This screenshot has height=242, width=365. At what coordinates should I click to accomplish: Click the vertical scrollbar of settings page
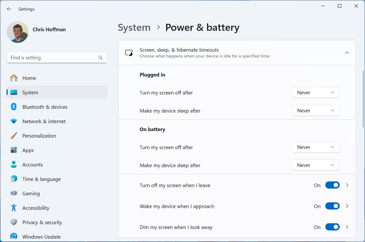click(363, 99)
